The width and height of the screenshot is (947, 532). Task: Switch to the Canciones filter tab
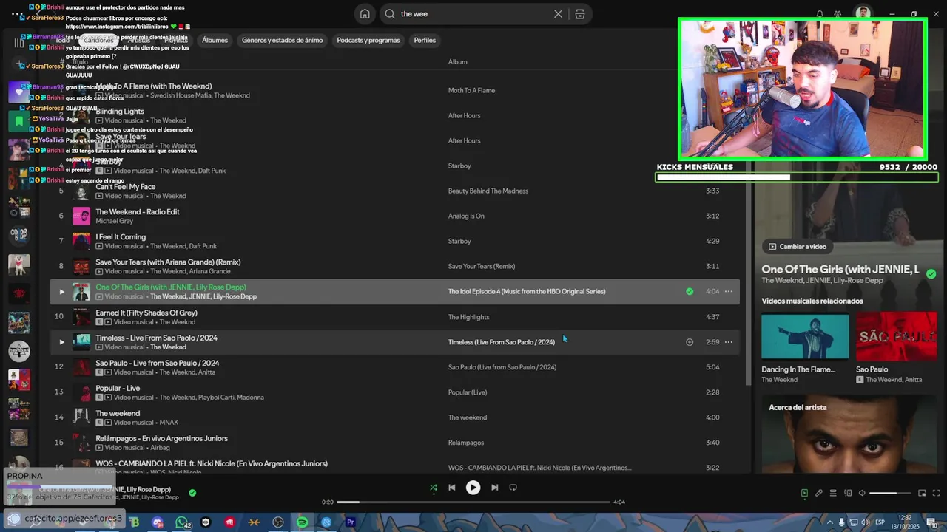point(98,40)
